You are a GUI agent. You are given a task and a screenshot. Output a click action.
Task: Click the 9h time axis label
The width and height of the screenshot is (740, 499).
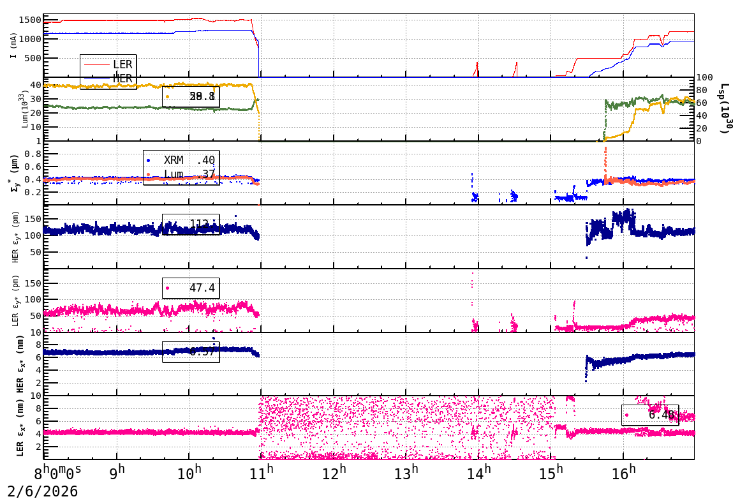[x=117, y=473]
